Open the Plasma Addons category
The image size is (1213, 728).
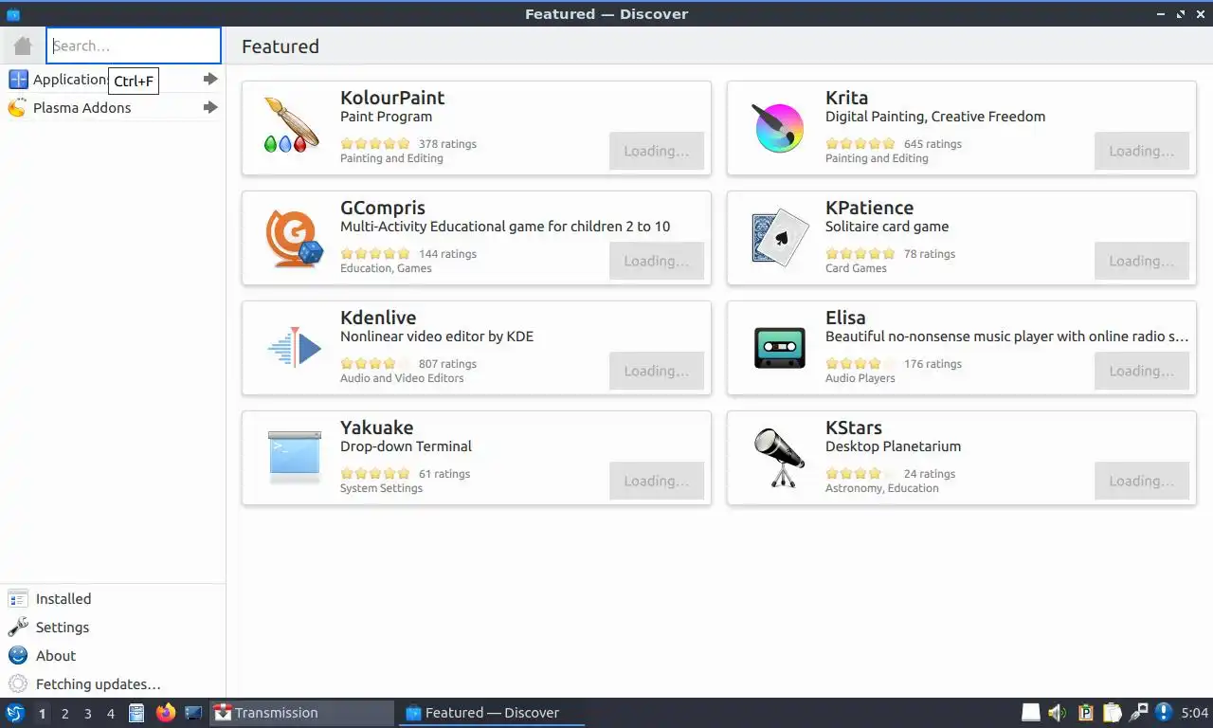pyautogui.click(x=113, y=108)
